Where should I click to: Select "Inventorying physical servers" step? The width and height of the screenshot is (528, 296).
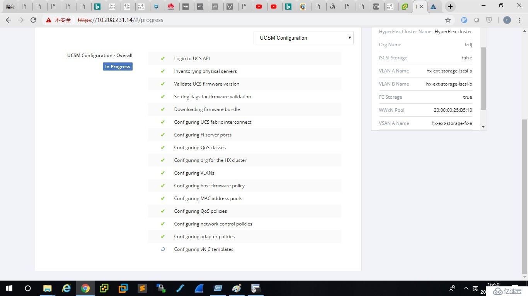point(205,71)
